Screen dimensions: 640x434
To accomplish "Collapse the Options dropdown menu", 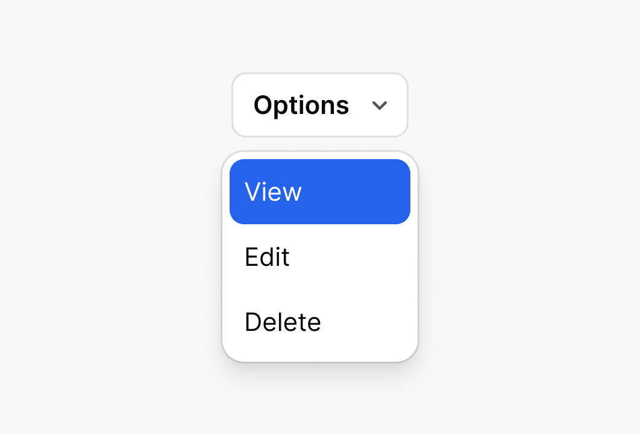I will click(319, 105).
